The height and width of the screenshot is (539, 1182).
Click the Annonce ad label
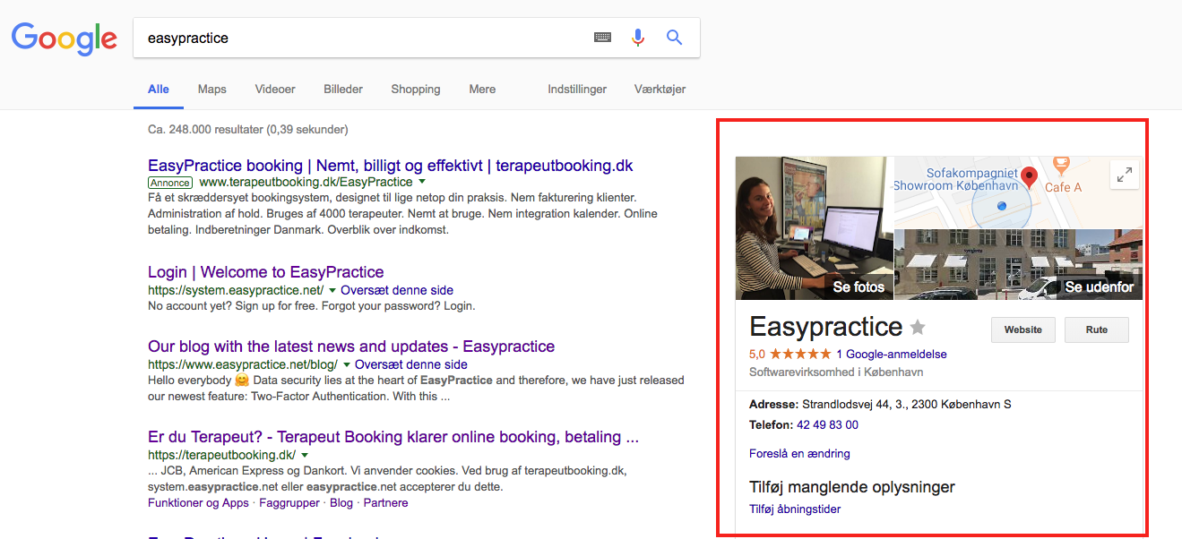(x=170, y=182)
